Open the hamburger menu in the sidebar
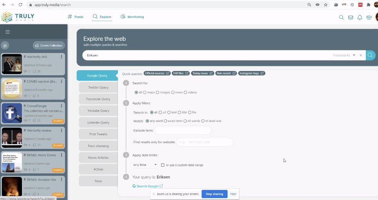The height and width of the screenshot is (200, 378). coord(7,32)
